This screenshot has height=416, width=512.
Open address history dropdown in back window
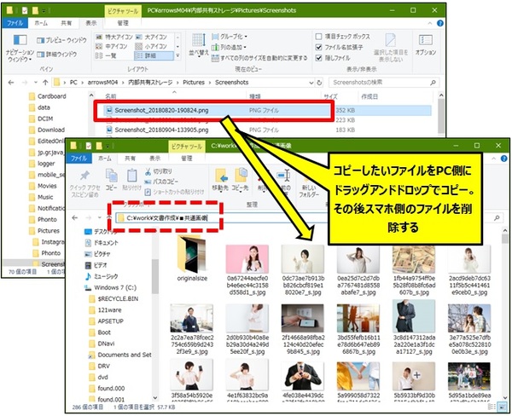point(311,83)
